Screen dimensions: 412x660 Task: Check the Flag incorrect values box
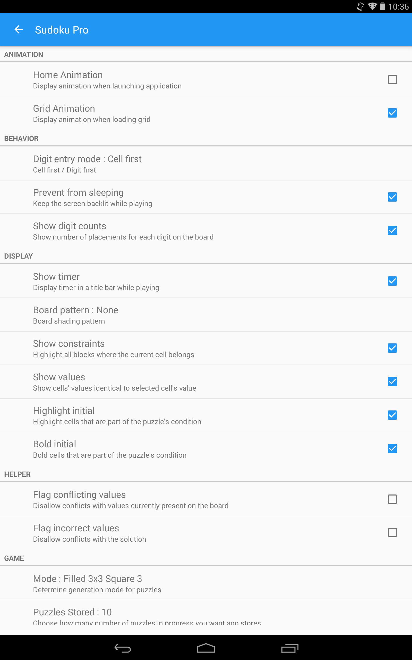(x=392, y=533)
